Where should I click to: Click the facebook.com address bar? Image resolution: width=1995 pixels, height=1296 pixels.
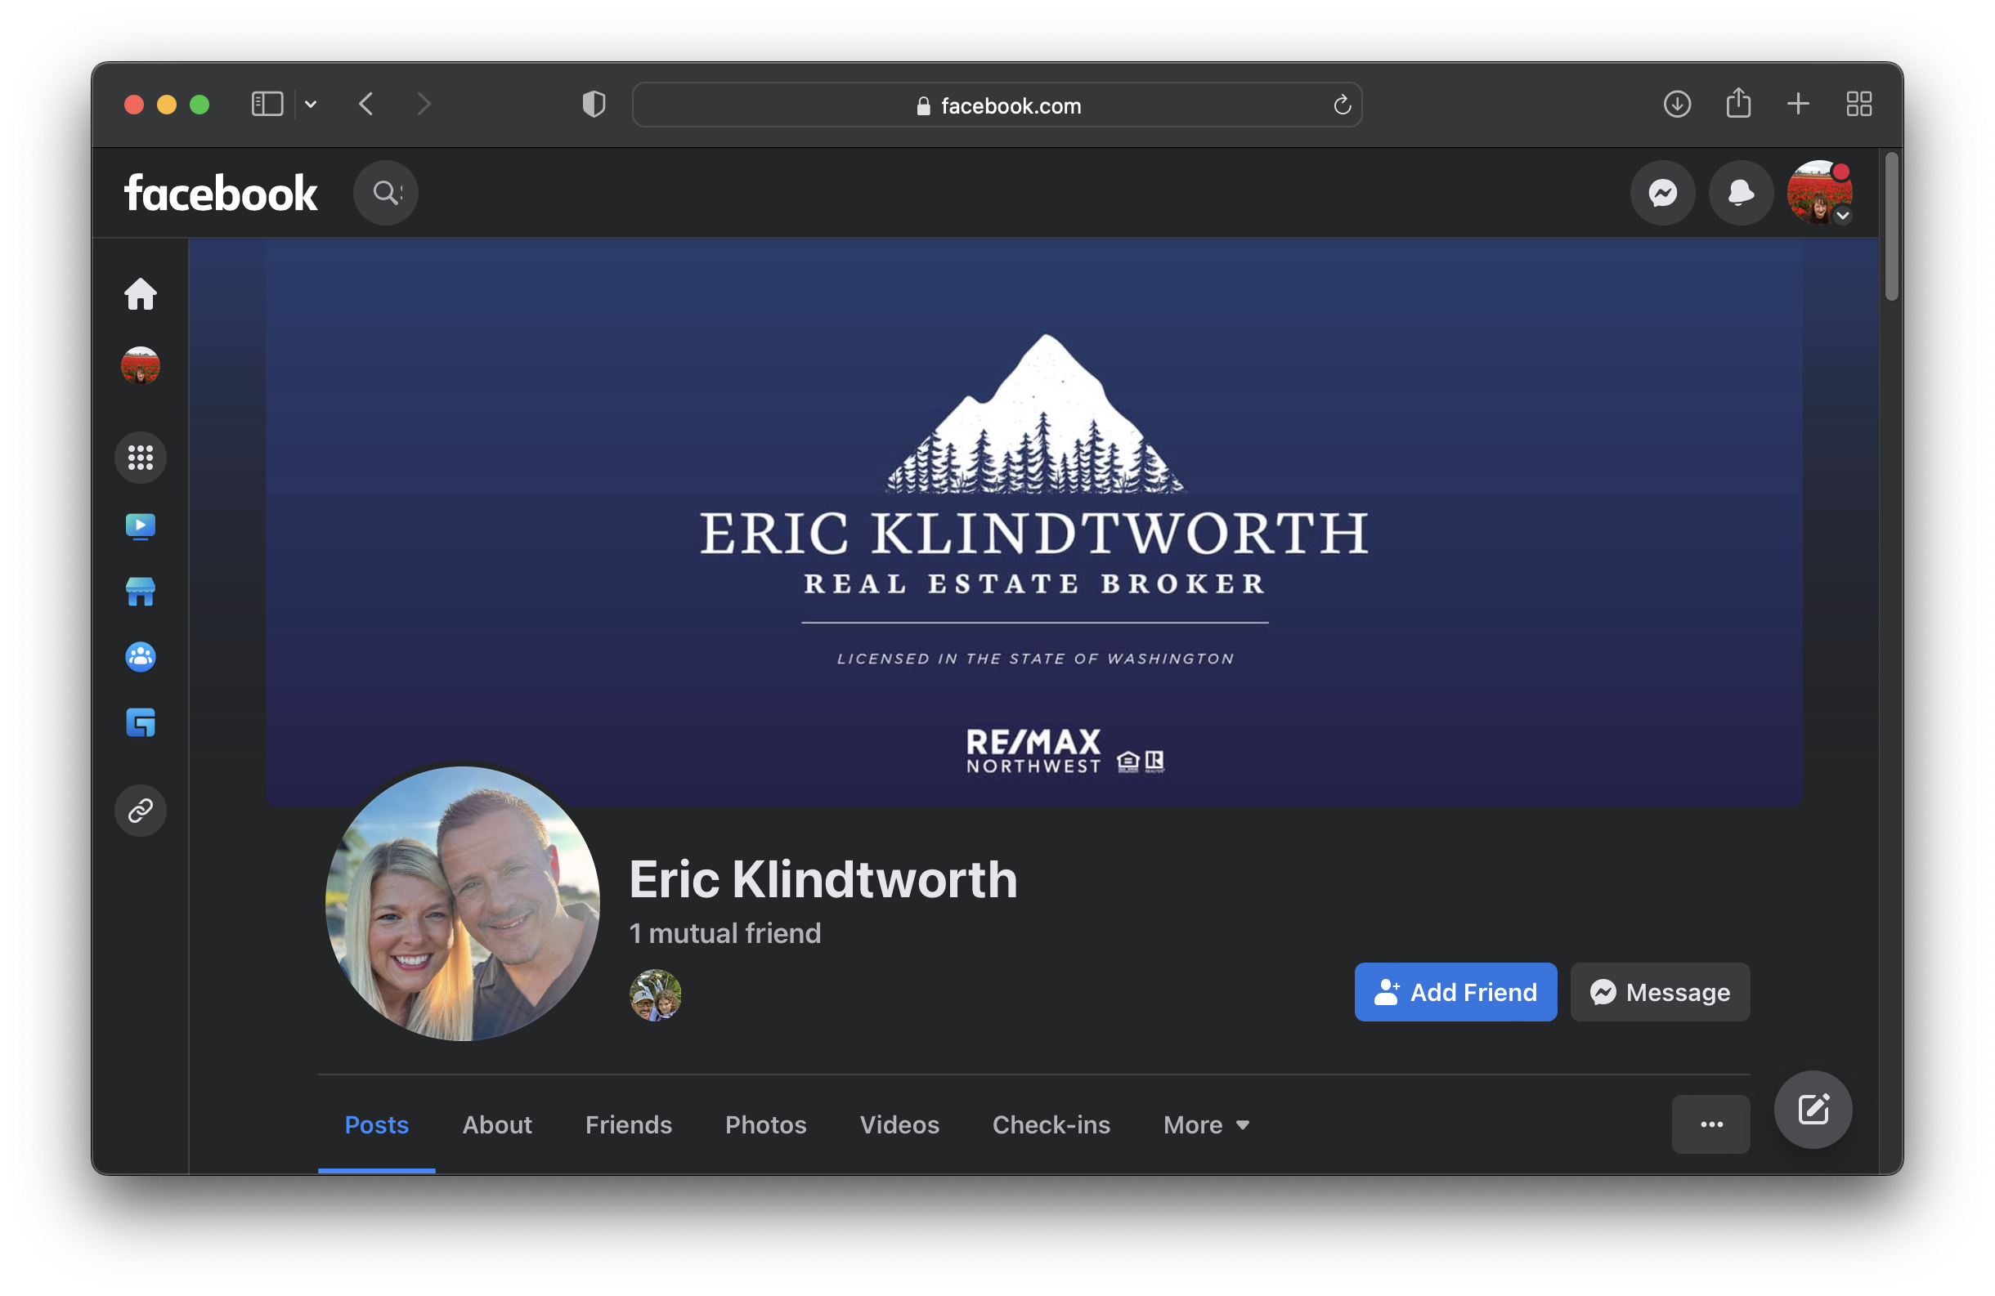pyautogui.click(x=997, y=105)
